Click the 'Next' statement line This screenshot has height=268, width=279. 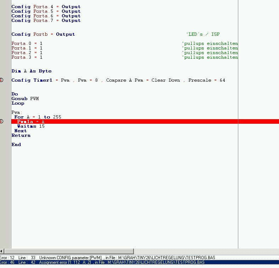click(21, 131)
